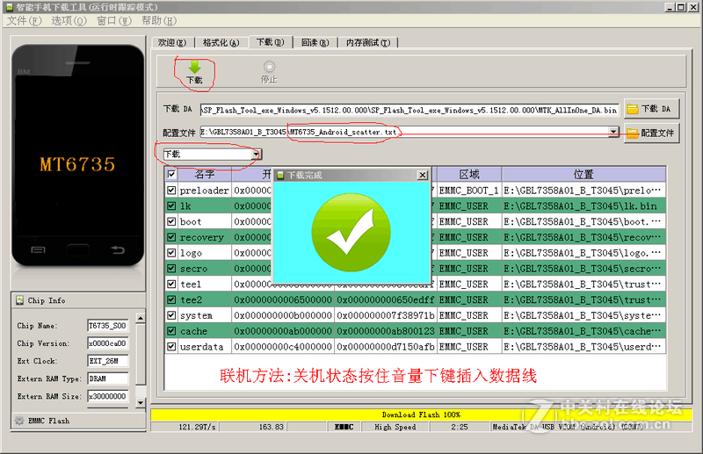Click the small icon in the dialog title
Viewport: 703px width, 454px height.
[280, 176]
